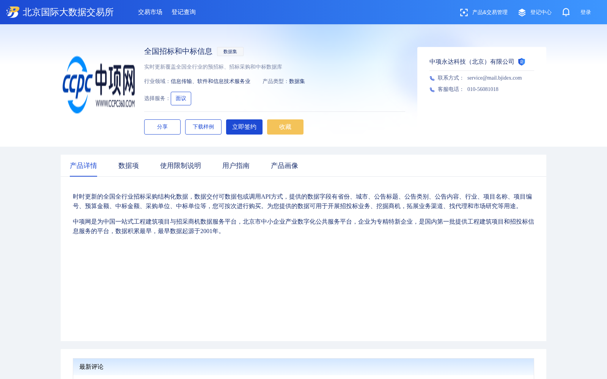Click the phone icon beside 客服电话

[x=432, y=89]
